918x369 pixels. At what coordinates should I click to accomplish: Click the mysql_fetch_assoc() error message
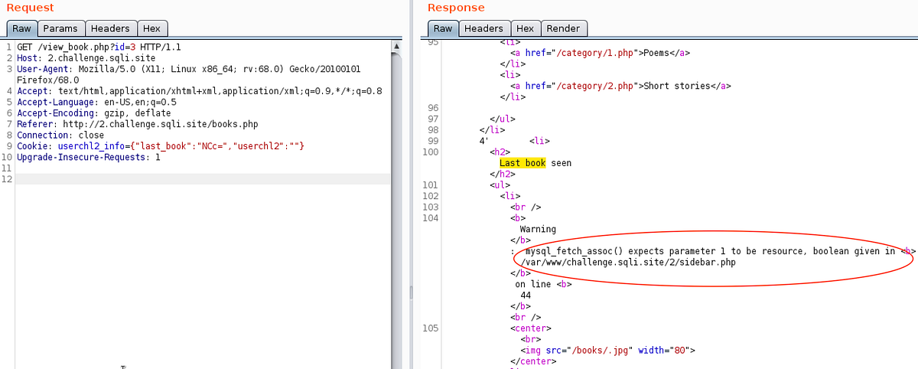[x=710, y=251]
